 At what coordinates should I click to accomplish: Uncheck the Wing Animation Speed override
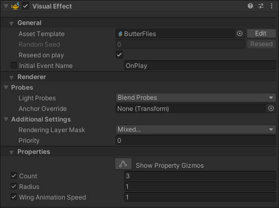click(x=14, y=197)
